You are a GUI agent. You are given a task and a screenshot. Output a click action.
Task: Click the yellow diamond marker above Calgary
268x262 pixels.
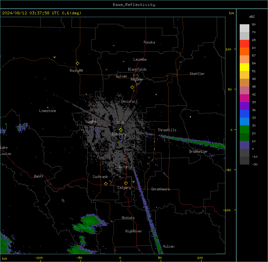126,183
